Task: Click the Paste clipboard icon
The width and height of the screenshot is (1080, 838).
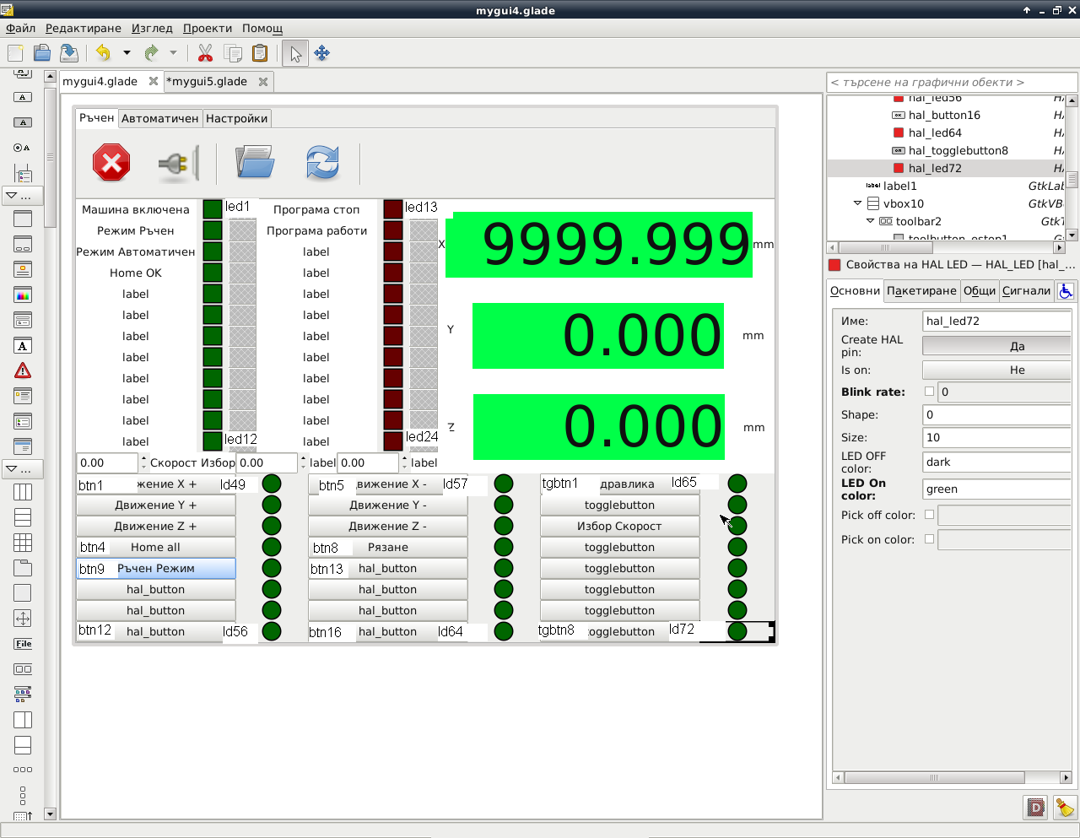Action: (260, 53)
